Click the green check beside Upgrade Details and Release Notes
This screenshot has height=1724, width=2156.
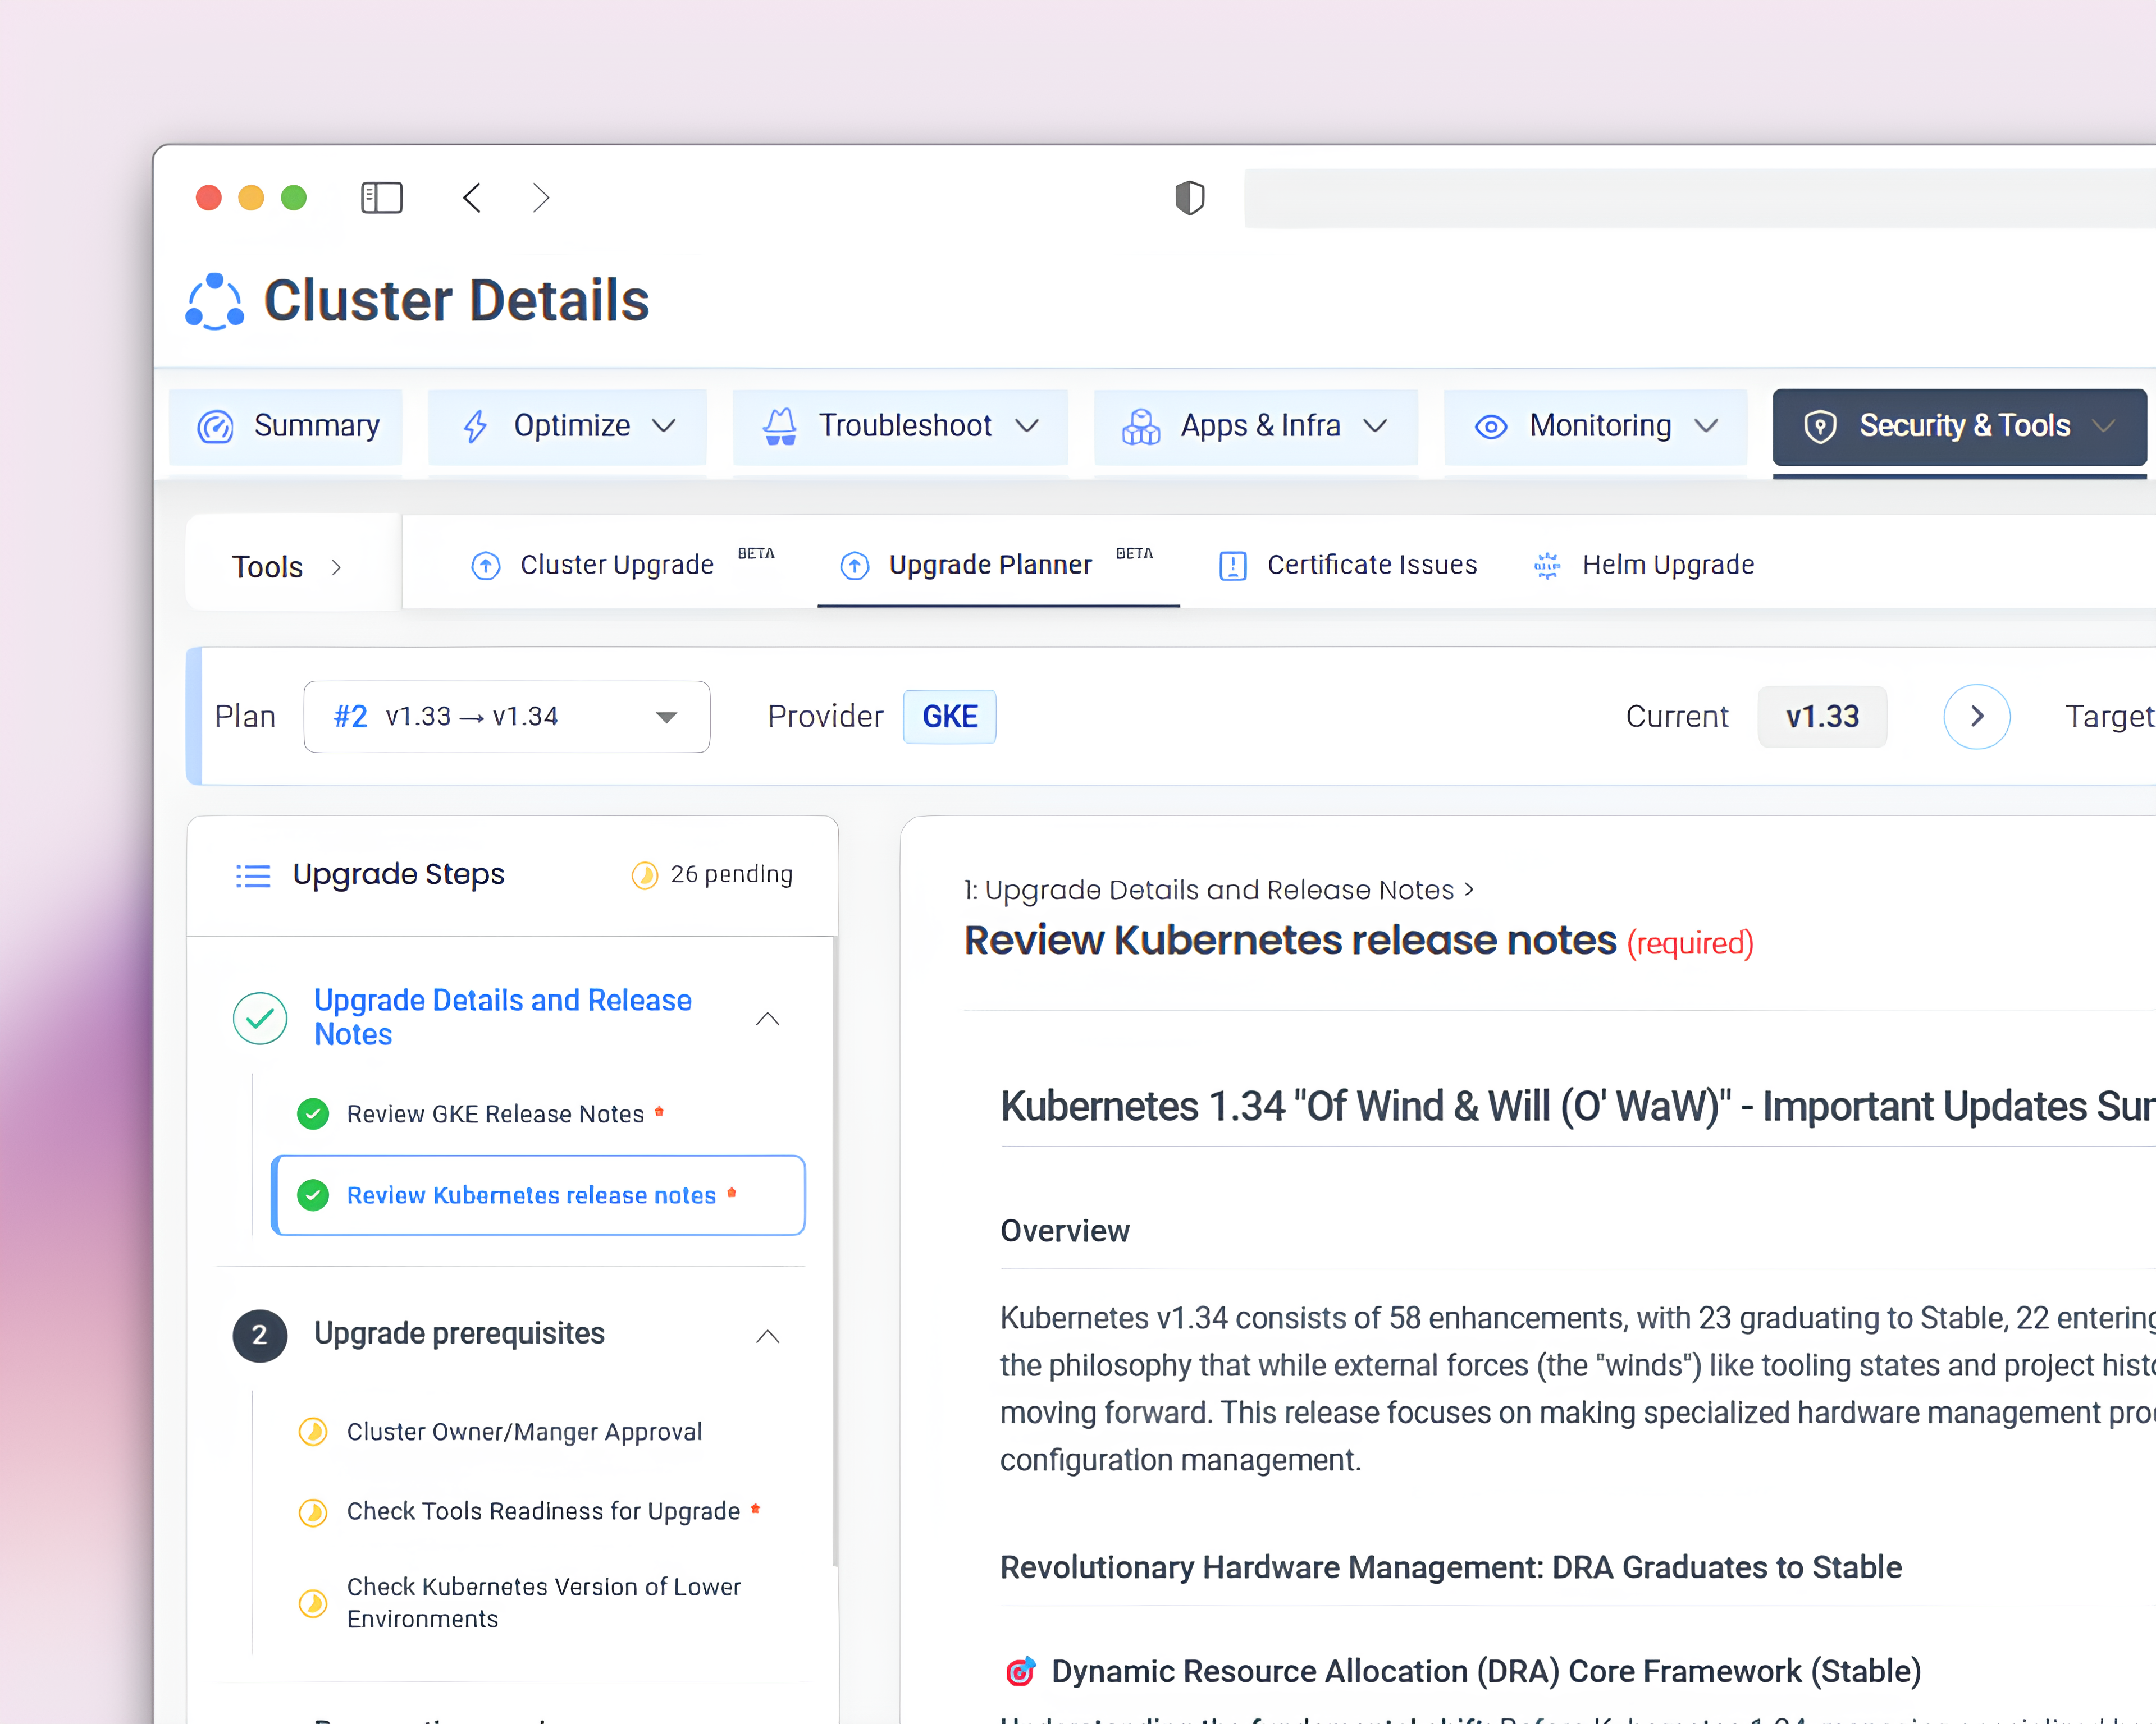pyautogui.click(x=260, y=1017)
